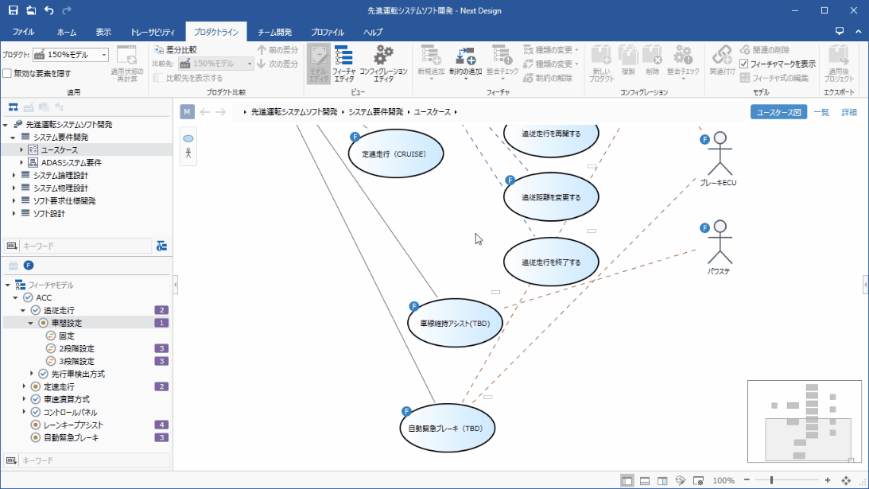Open the プロダクト 150%モデル dropdown
Screen dimensions: 869x489
coord(104,55)
